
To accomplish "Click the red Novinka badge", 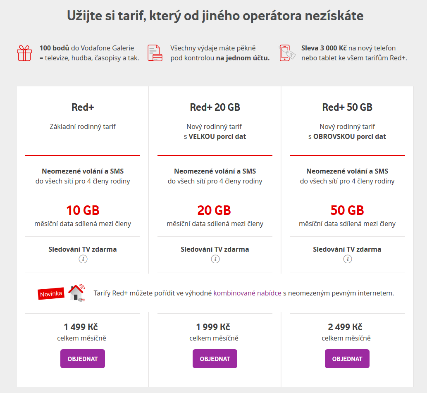I will tap(50, 293).
